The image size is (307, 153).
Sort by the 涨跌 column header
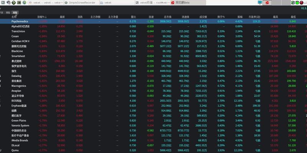pos(80,17)
